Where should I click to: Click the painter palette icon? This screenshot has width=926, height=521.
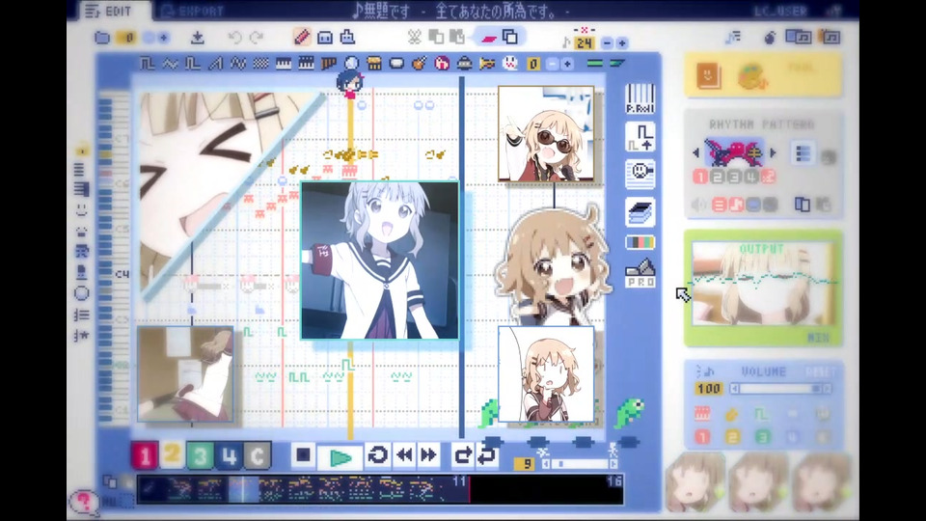tap(752, 76)
